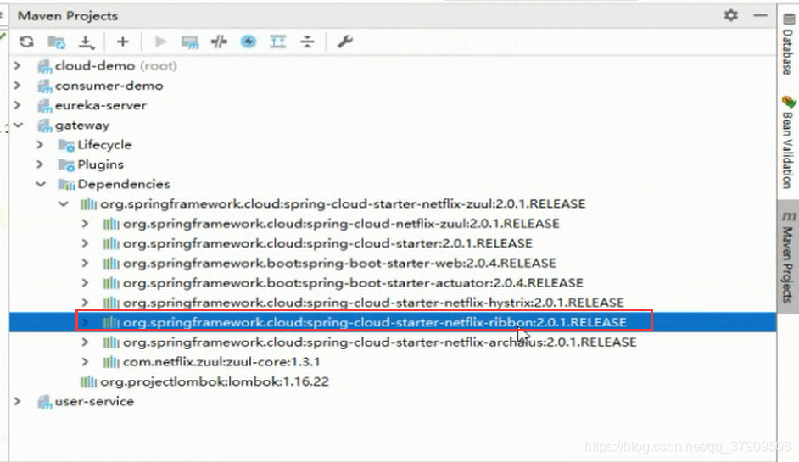
Task: Select spring-cloud-netflix-zuul:2.0.1.RELEASE row
Action: 342,224
